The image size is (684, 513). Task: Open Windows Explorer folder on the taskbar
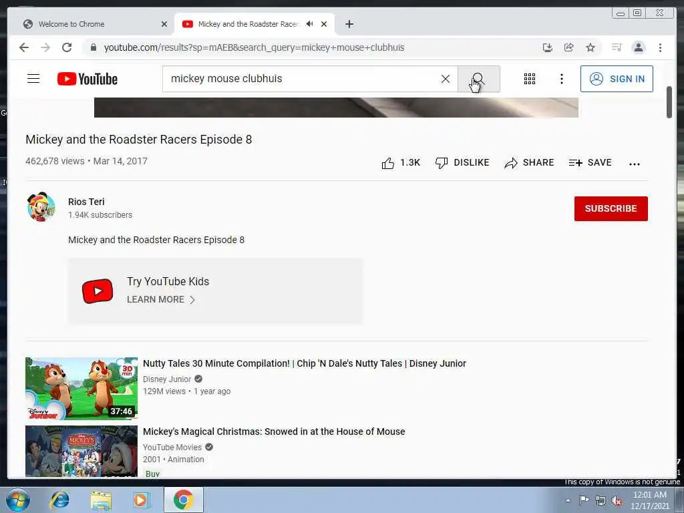(101, 500)
